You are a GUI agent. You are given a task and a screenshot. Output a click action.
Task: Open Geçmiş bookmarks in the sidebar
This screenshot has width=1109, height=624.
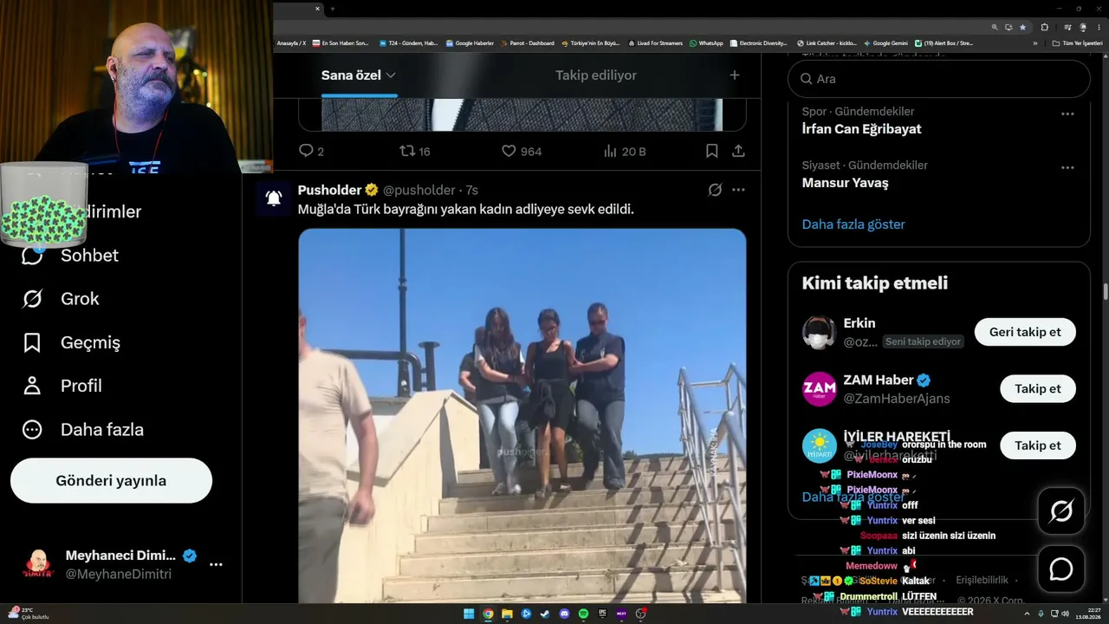coord(71,342)
